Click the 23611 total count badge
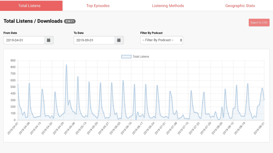The image size is (273, 153). pyautogui.click(x=70, y=21)
